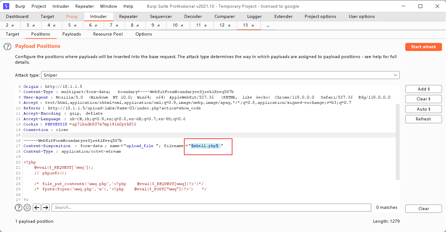
Task: Show more attack tabs via ellipsis
Action: [268, 25]
